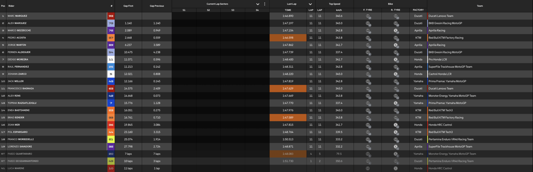Select the F. TYRE sub-header
The width and height of the screenshot is (533, 172).
(368, 10)
